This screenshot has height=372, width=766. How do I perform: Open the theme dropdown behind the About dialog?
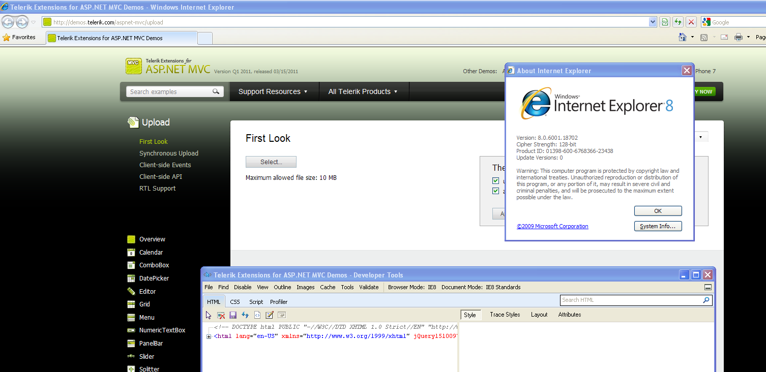click(x=701, y=137)
